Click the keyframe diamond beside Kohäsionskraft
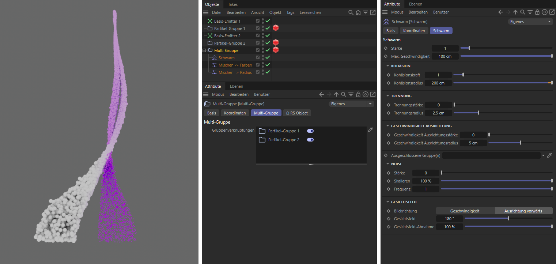The image size is (556, 264). (389, 75)
